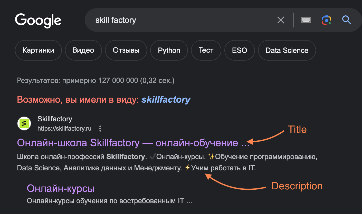This screenshot has height=214, width=362.
Task: Click the text Возможно, вы имели в виду
Action: [78, 100]
